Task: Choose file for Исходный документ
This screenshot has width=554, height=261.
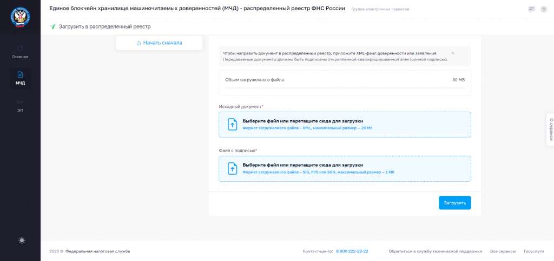Action: point(345,125)
